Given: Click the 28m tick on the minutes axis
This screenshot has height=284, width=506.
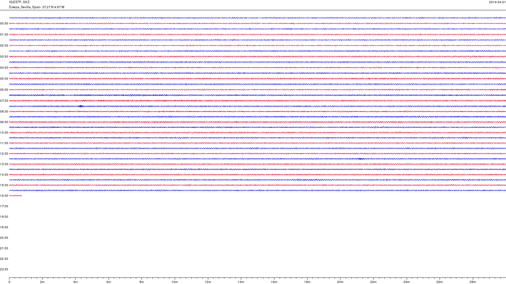Looking at the screenshot, I should (473, 282).
